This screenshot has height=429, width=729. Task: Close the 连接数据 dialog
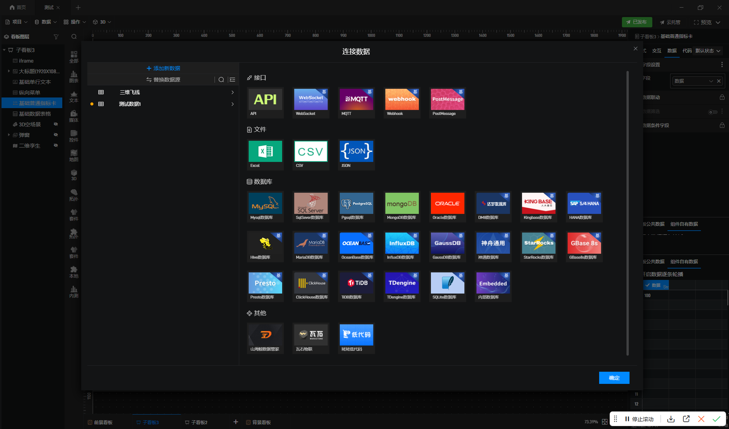636,49
